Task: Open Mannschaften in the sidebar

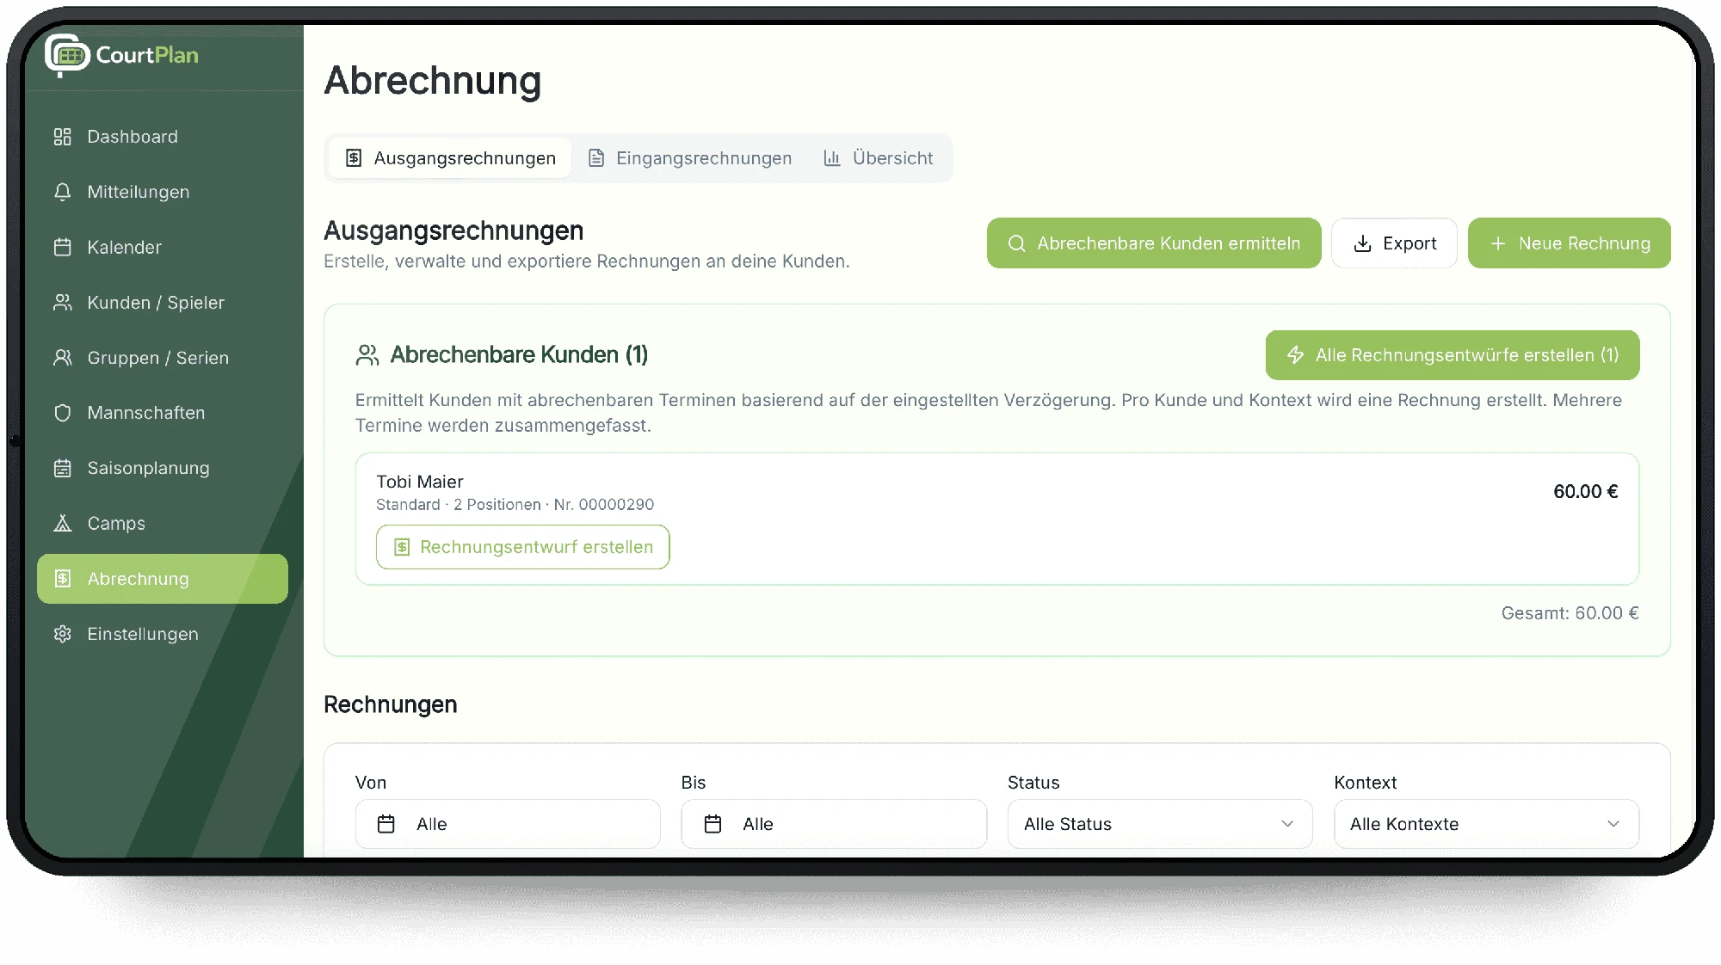Action: coord(163,413)
